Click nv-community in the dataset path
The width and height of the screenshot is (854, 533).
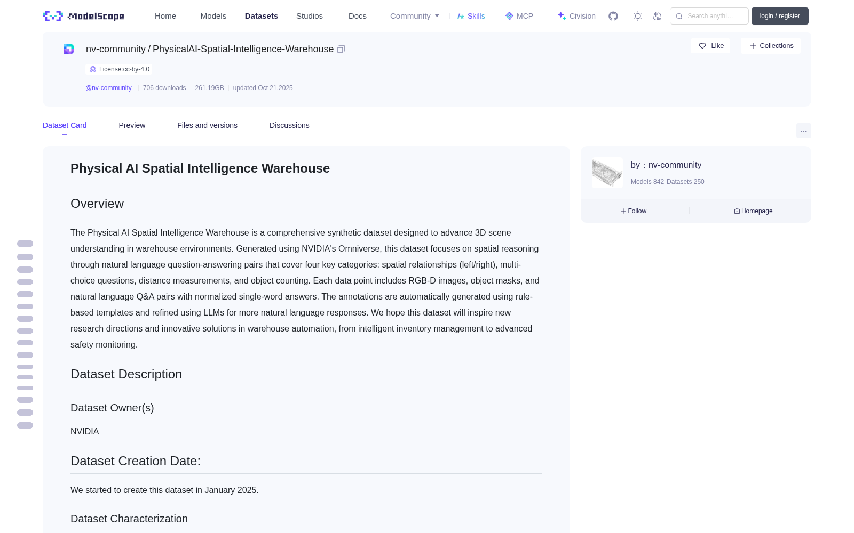[116, 49]
